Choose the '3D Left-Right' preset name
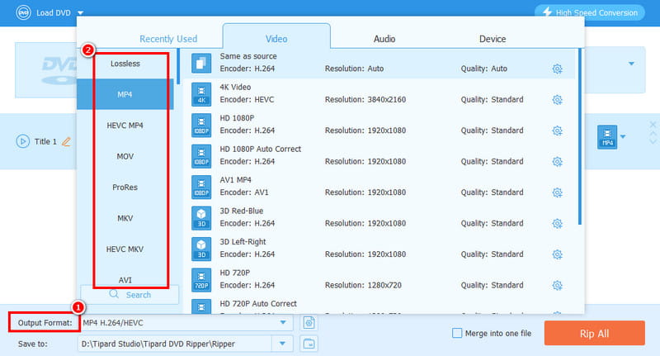This screenshot has width=660, height=356. point(243,242)
